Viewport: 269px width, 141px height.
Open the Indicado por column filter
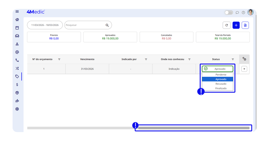(146, 59)
